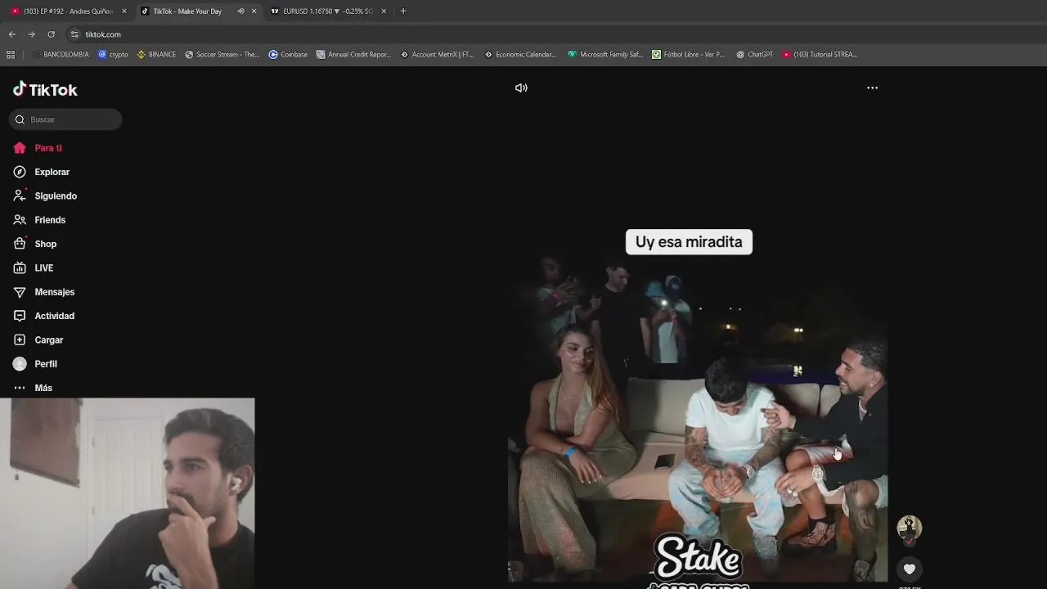Screen dimensions: 1047x589
Task: Expand the Más options
Action: pyautogui.click(x=33, y=388)
